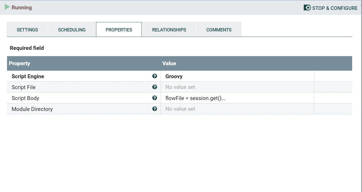Click the help icon beside Script File
362x192 pixels.
click(155, 87)
